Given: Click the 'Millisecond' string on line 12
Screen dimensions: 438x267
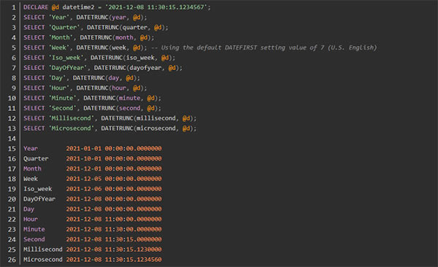Looking at the screenshot, I should [x=72, y=118].
